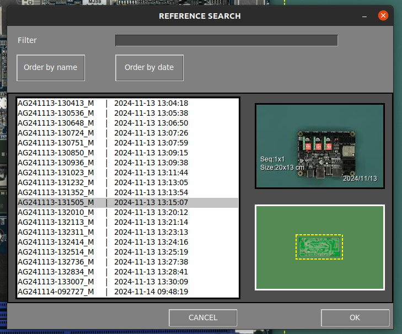Select the highlighted AG241113-131505_M row
402x334 pixels.
point(128,202)
